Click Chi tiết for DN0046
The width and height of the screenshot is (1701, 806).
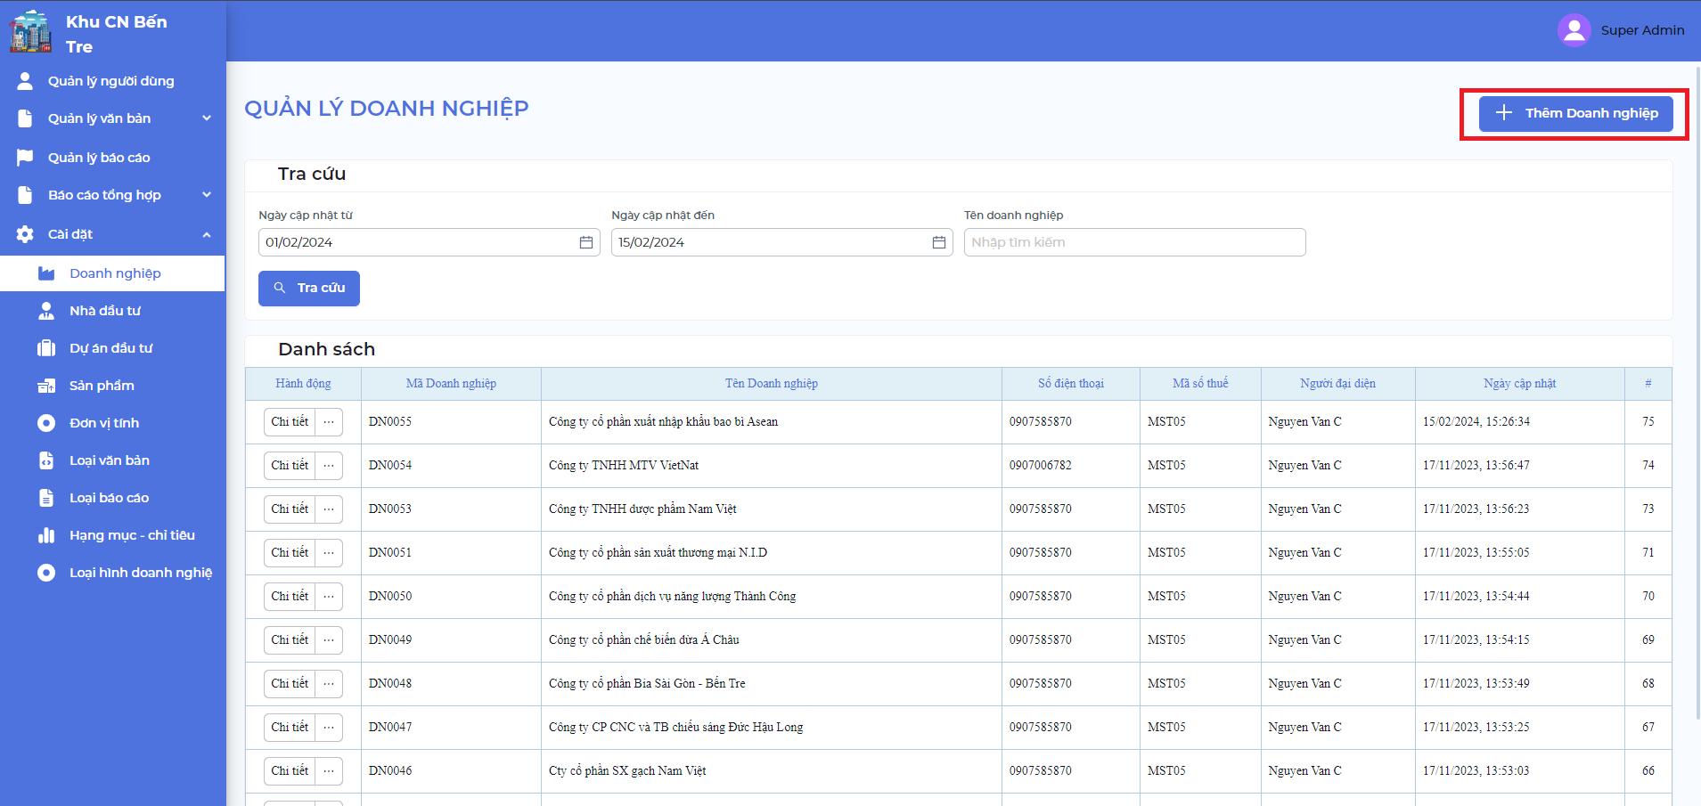[290, 771]
